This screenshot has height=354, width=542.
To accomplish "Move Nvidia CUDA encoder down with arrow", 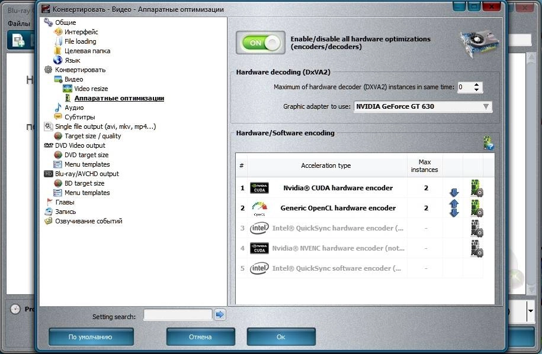I will (x=454, y=193).
